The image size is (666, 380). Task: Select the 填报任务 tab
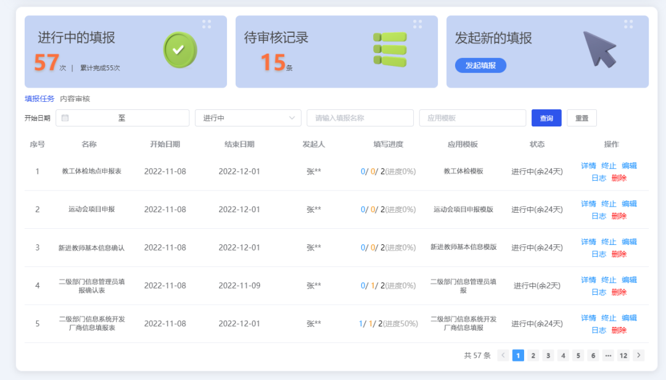point(39,99)
